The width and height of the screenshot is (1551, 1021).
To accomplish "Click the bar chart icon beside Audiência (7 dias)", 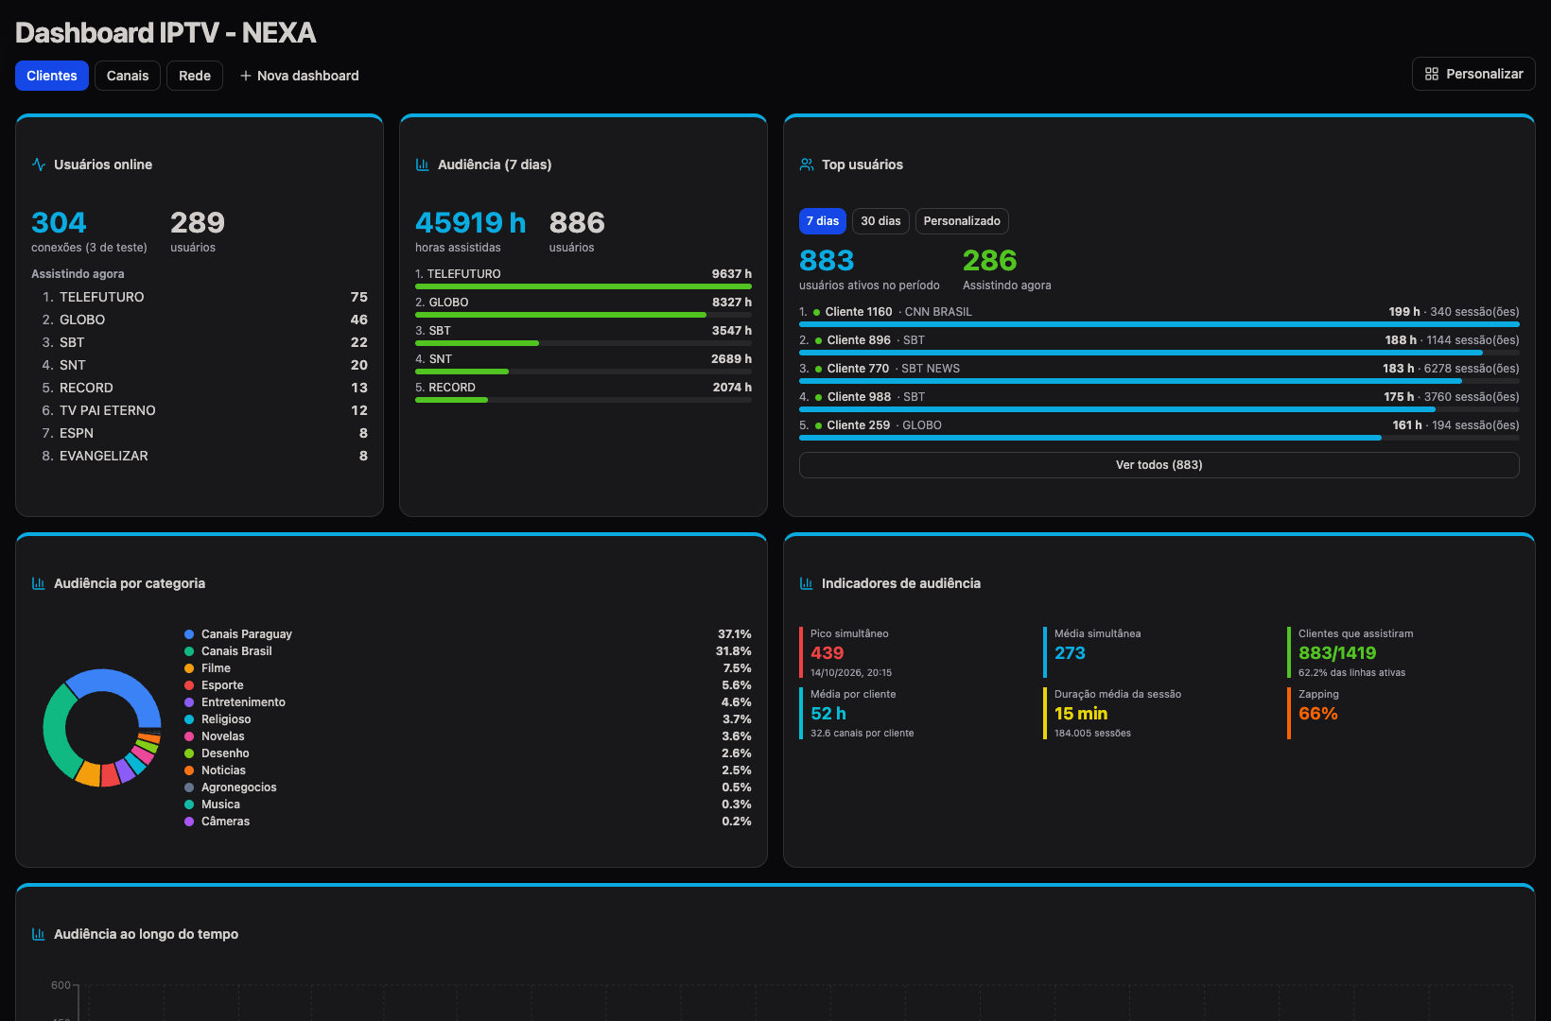I will 423,164.
